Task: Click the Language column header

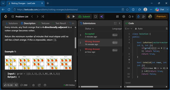Action: click(x=117, y=29)
